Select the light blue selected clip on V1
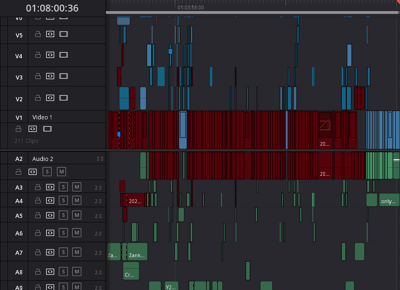The image size is (400, 290). [x=183, y=130]
